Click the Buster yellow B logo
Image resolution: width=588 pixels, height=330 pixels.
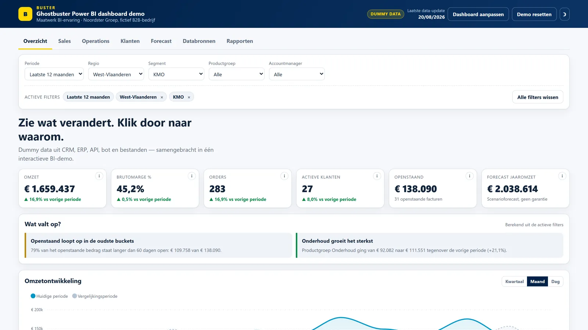[25, 14]
